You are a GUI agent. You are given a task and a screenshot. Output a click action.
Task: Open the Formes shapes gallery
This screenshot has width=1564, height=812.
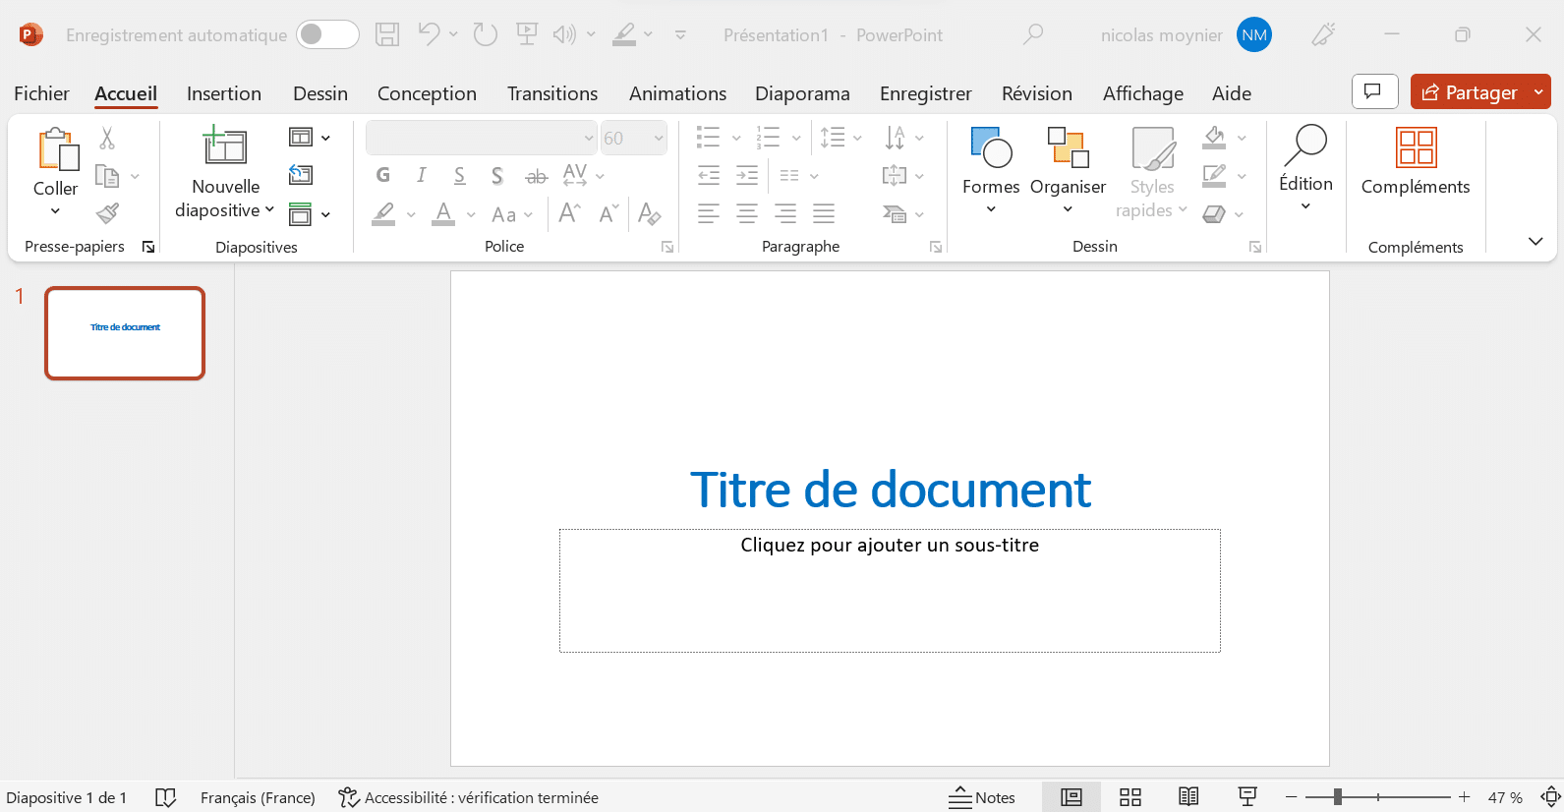point(991,169)
